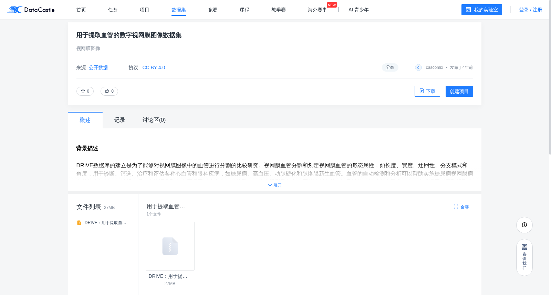Switch to 讨论区(0) tab
This screenshot has height=295, width=551.
(x=154, y=120)
